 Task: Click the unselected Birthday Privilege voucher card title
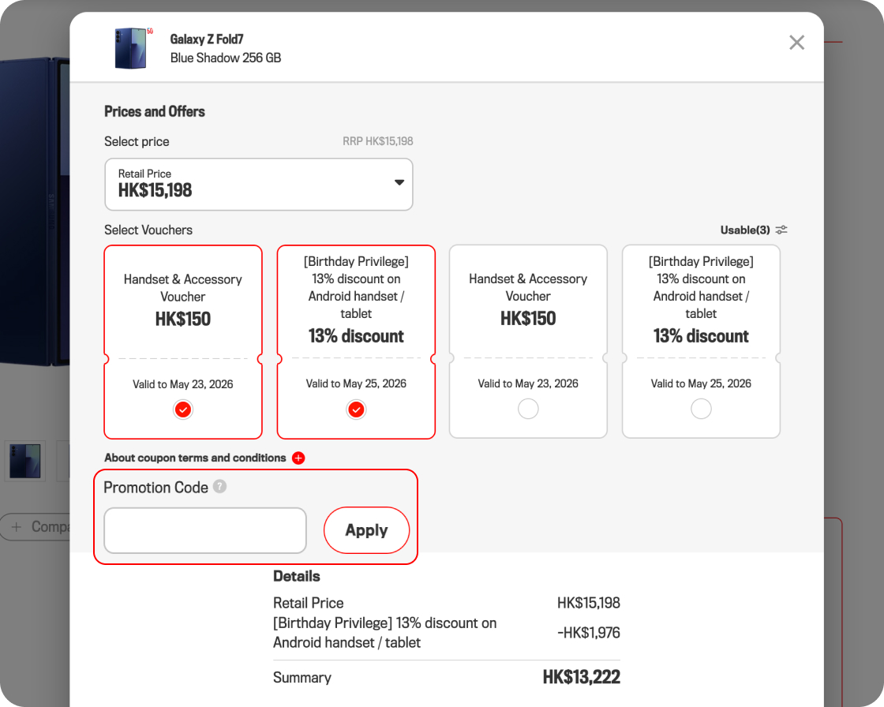coord(701,287)
